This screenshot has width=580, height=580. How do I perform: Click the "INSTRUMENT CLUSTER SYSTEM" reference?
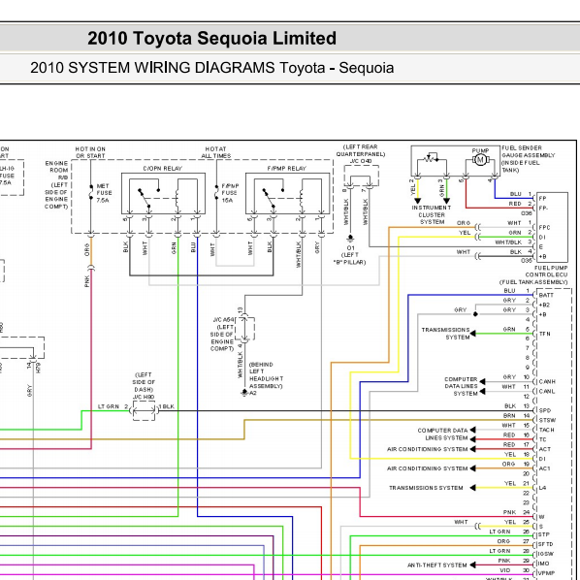point(432,214)
